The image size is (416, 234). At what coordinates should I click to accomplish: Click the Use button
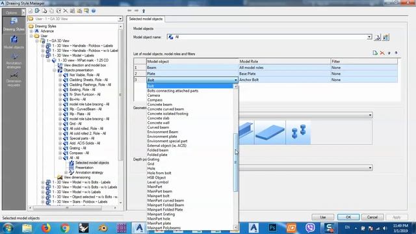tap(322, 217)
